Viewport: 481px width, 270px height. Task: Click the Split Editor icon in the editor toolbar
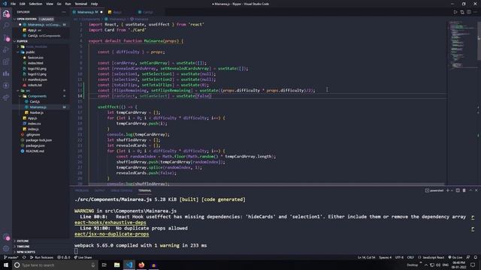click(469, 12)
